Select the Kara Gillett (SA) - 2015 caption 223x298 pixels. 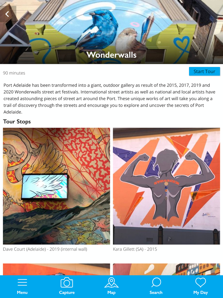135,249
